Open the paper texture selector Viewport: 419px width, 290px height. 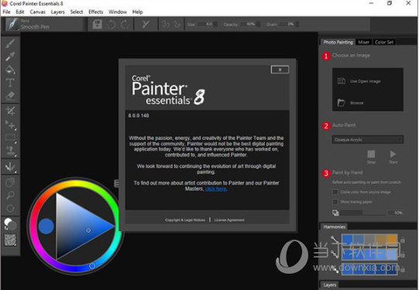point(10,240)
